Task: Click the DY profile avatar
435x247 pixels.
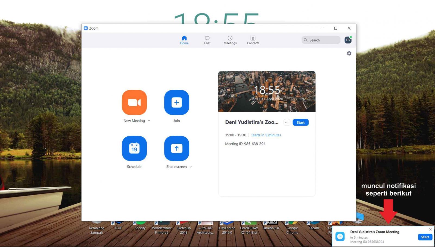Action: (348, 40)
